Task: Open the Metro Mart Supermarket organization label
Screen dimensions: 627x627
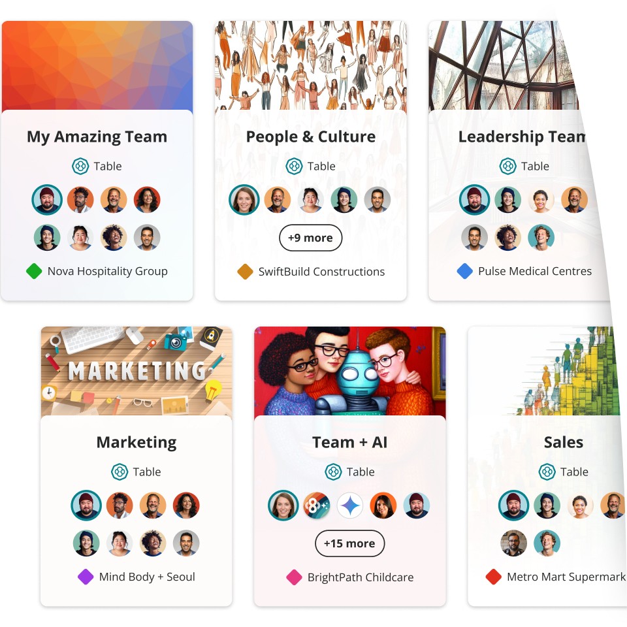Action: pyautogui.click(x=566, y=577)
